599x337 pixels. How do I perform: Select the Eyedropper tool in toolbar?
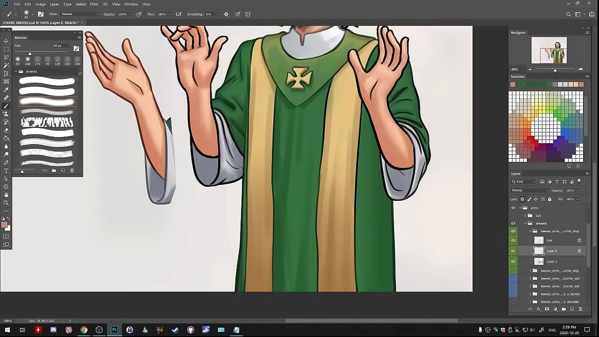tap(6, 90)
